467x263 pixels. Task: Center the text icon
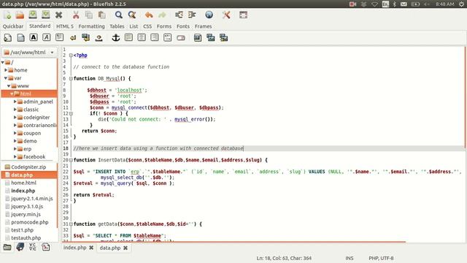(x=142, y=37)
